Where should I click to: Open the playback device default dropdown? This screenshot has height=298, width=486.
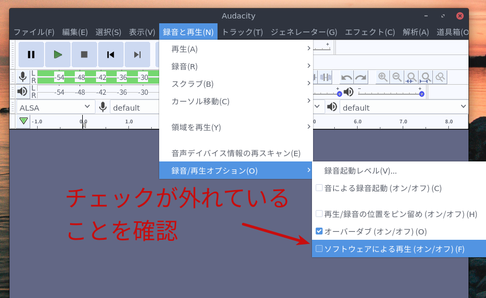pyautogui.click(x=404, y=107)
